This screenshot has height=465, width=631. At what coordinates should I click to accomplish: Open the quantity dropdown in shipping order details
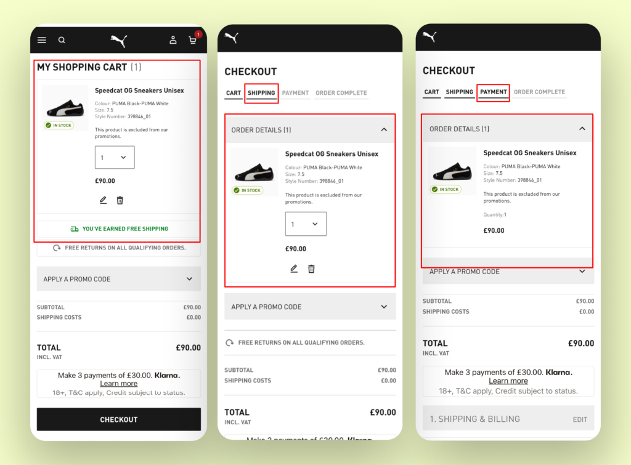pyautogui.click(x=306, y=224)
